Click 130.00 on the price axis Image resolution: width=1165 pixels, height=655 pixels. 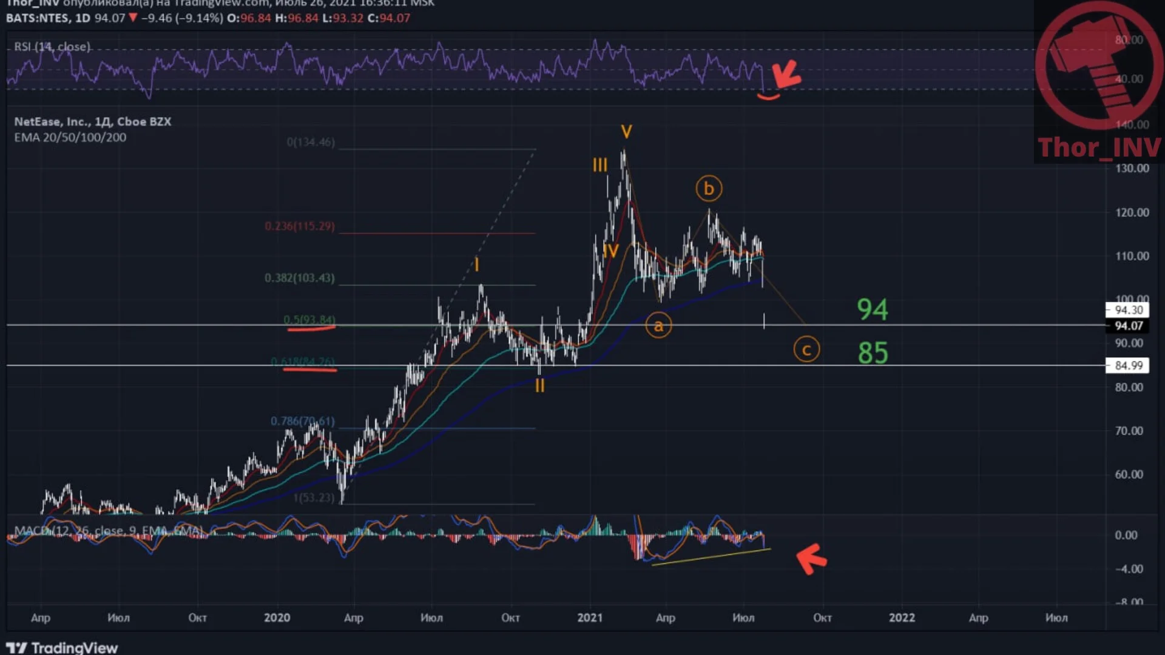[x=1132, y=168]
